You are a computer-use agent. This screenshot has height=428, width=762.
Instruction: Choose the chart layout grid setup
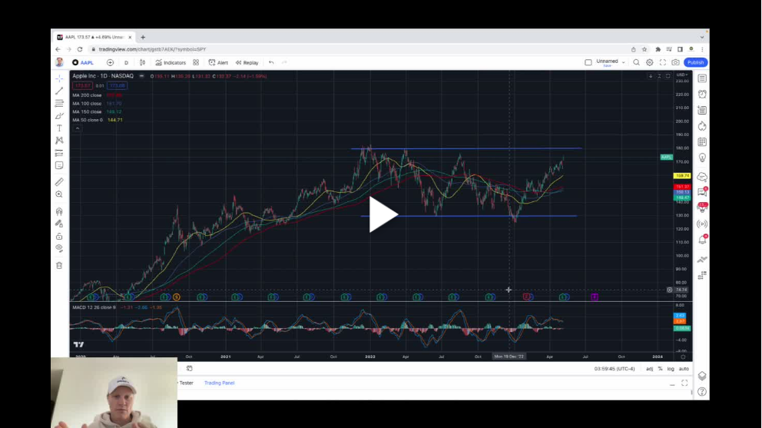[588, 62]
